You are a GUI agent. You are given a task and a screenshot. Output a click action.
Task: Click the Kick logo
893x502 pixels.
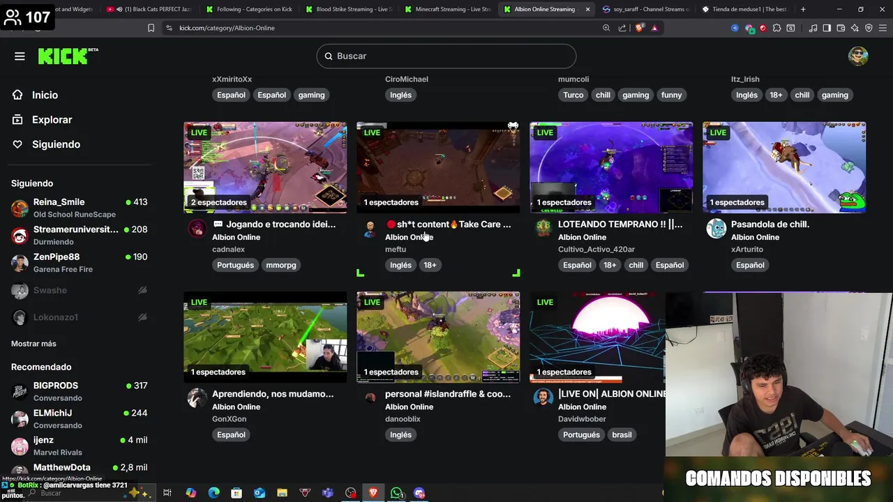68,56
